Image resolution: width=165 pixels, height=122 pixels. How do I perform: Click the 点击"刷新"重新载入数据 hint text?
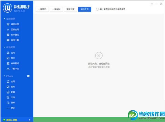click(x=99, y=67)
